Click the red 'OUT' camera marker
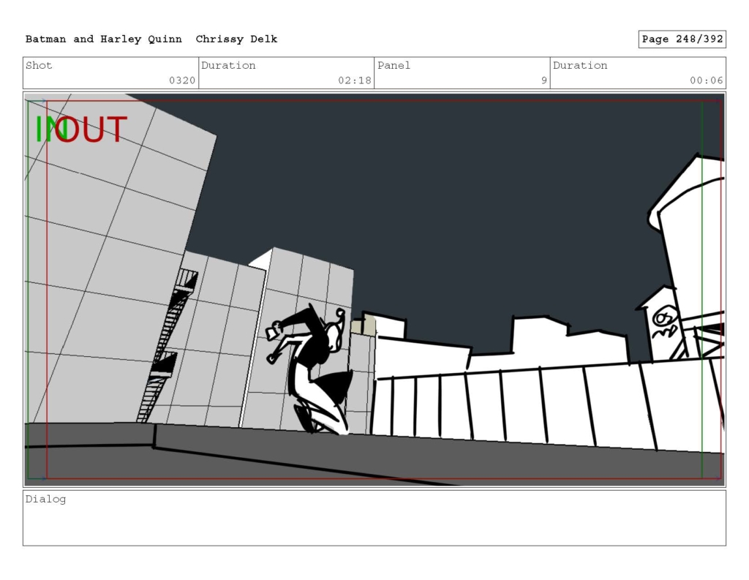Viewport: 749px width, 580px height. tap(91, 129)
